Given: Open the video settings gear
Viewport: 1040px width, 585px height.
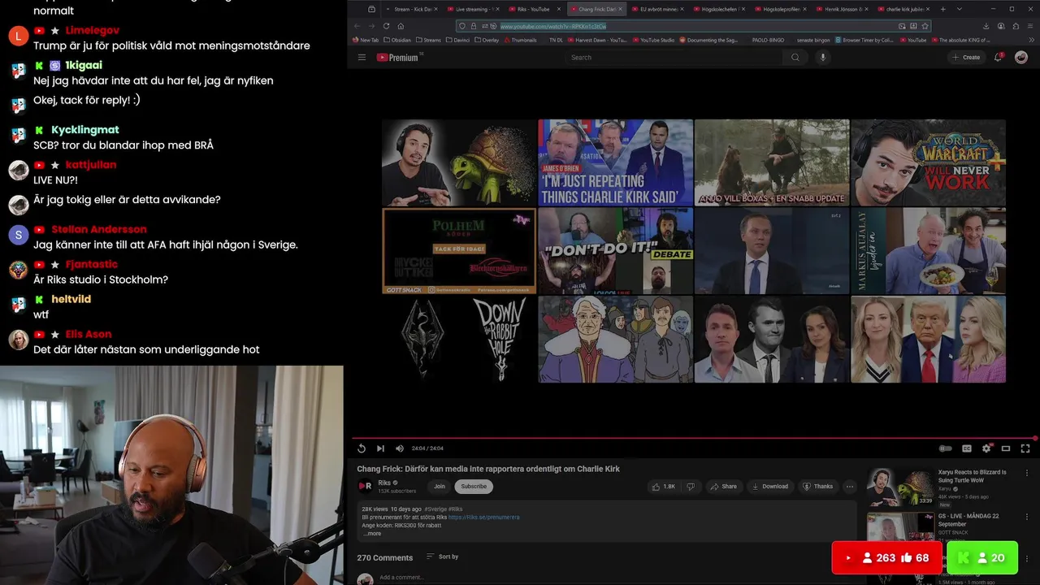Looking at the screenshot, I should tap(986, 448).
